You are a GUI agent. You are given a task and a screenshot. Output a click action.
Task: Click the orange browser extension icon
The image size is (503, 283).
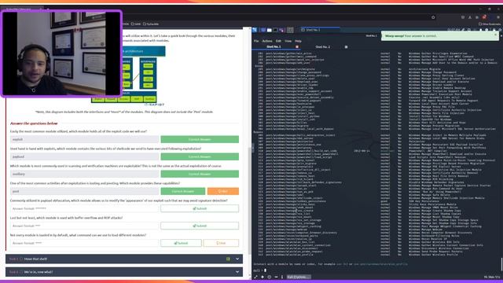484,17
